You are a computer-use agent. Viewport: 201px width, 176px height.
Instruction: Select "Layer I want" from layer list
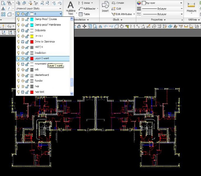pos(42,58)
